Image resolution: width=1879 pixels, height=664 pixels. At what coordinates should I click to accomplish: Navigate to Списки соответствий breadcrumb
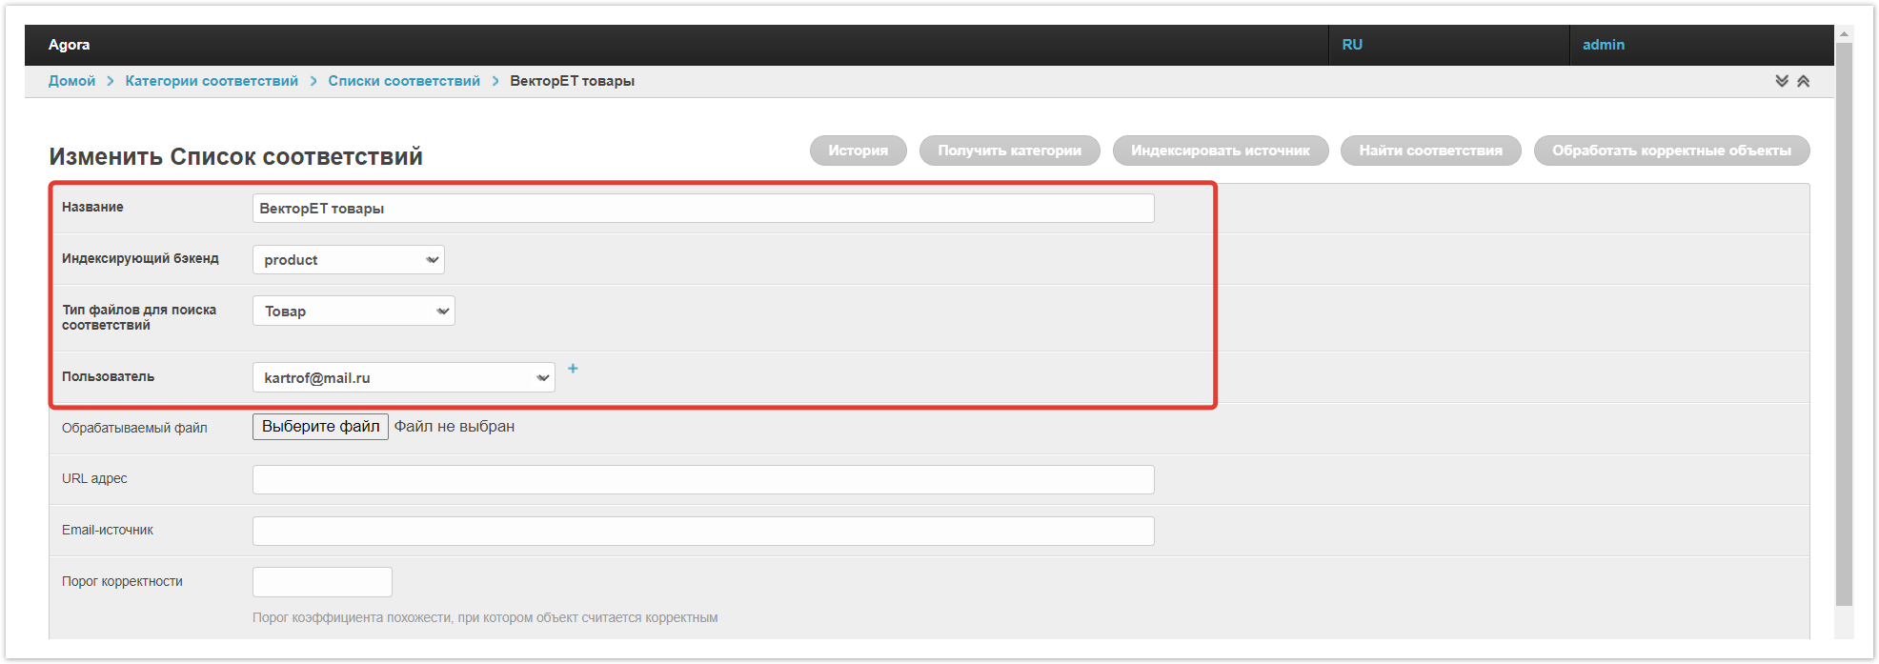pos(404,81)
